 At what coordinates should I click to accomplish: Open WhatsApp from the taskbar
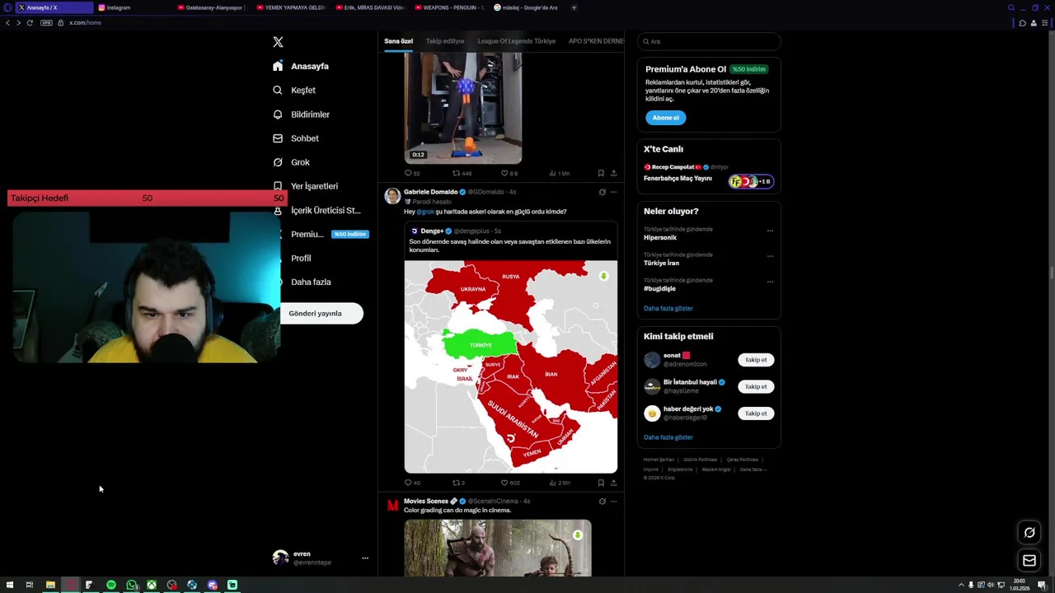point(132,585)
